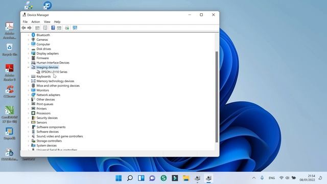Viewport: 327px width, 184px height.
Task: Click the action pane toolbar icon
Action: (x=59, y=28)
